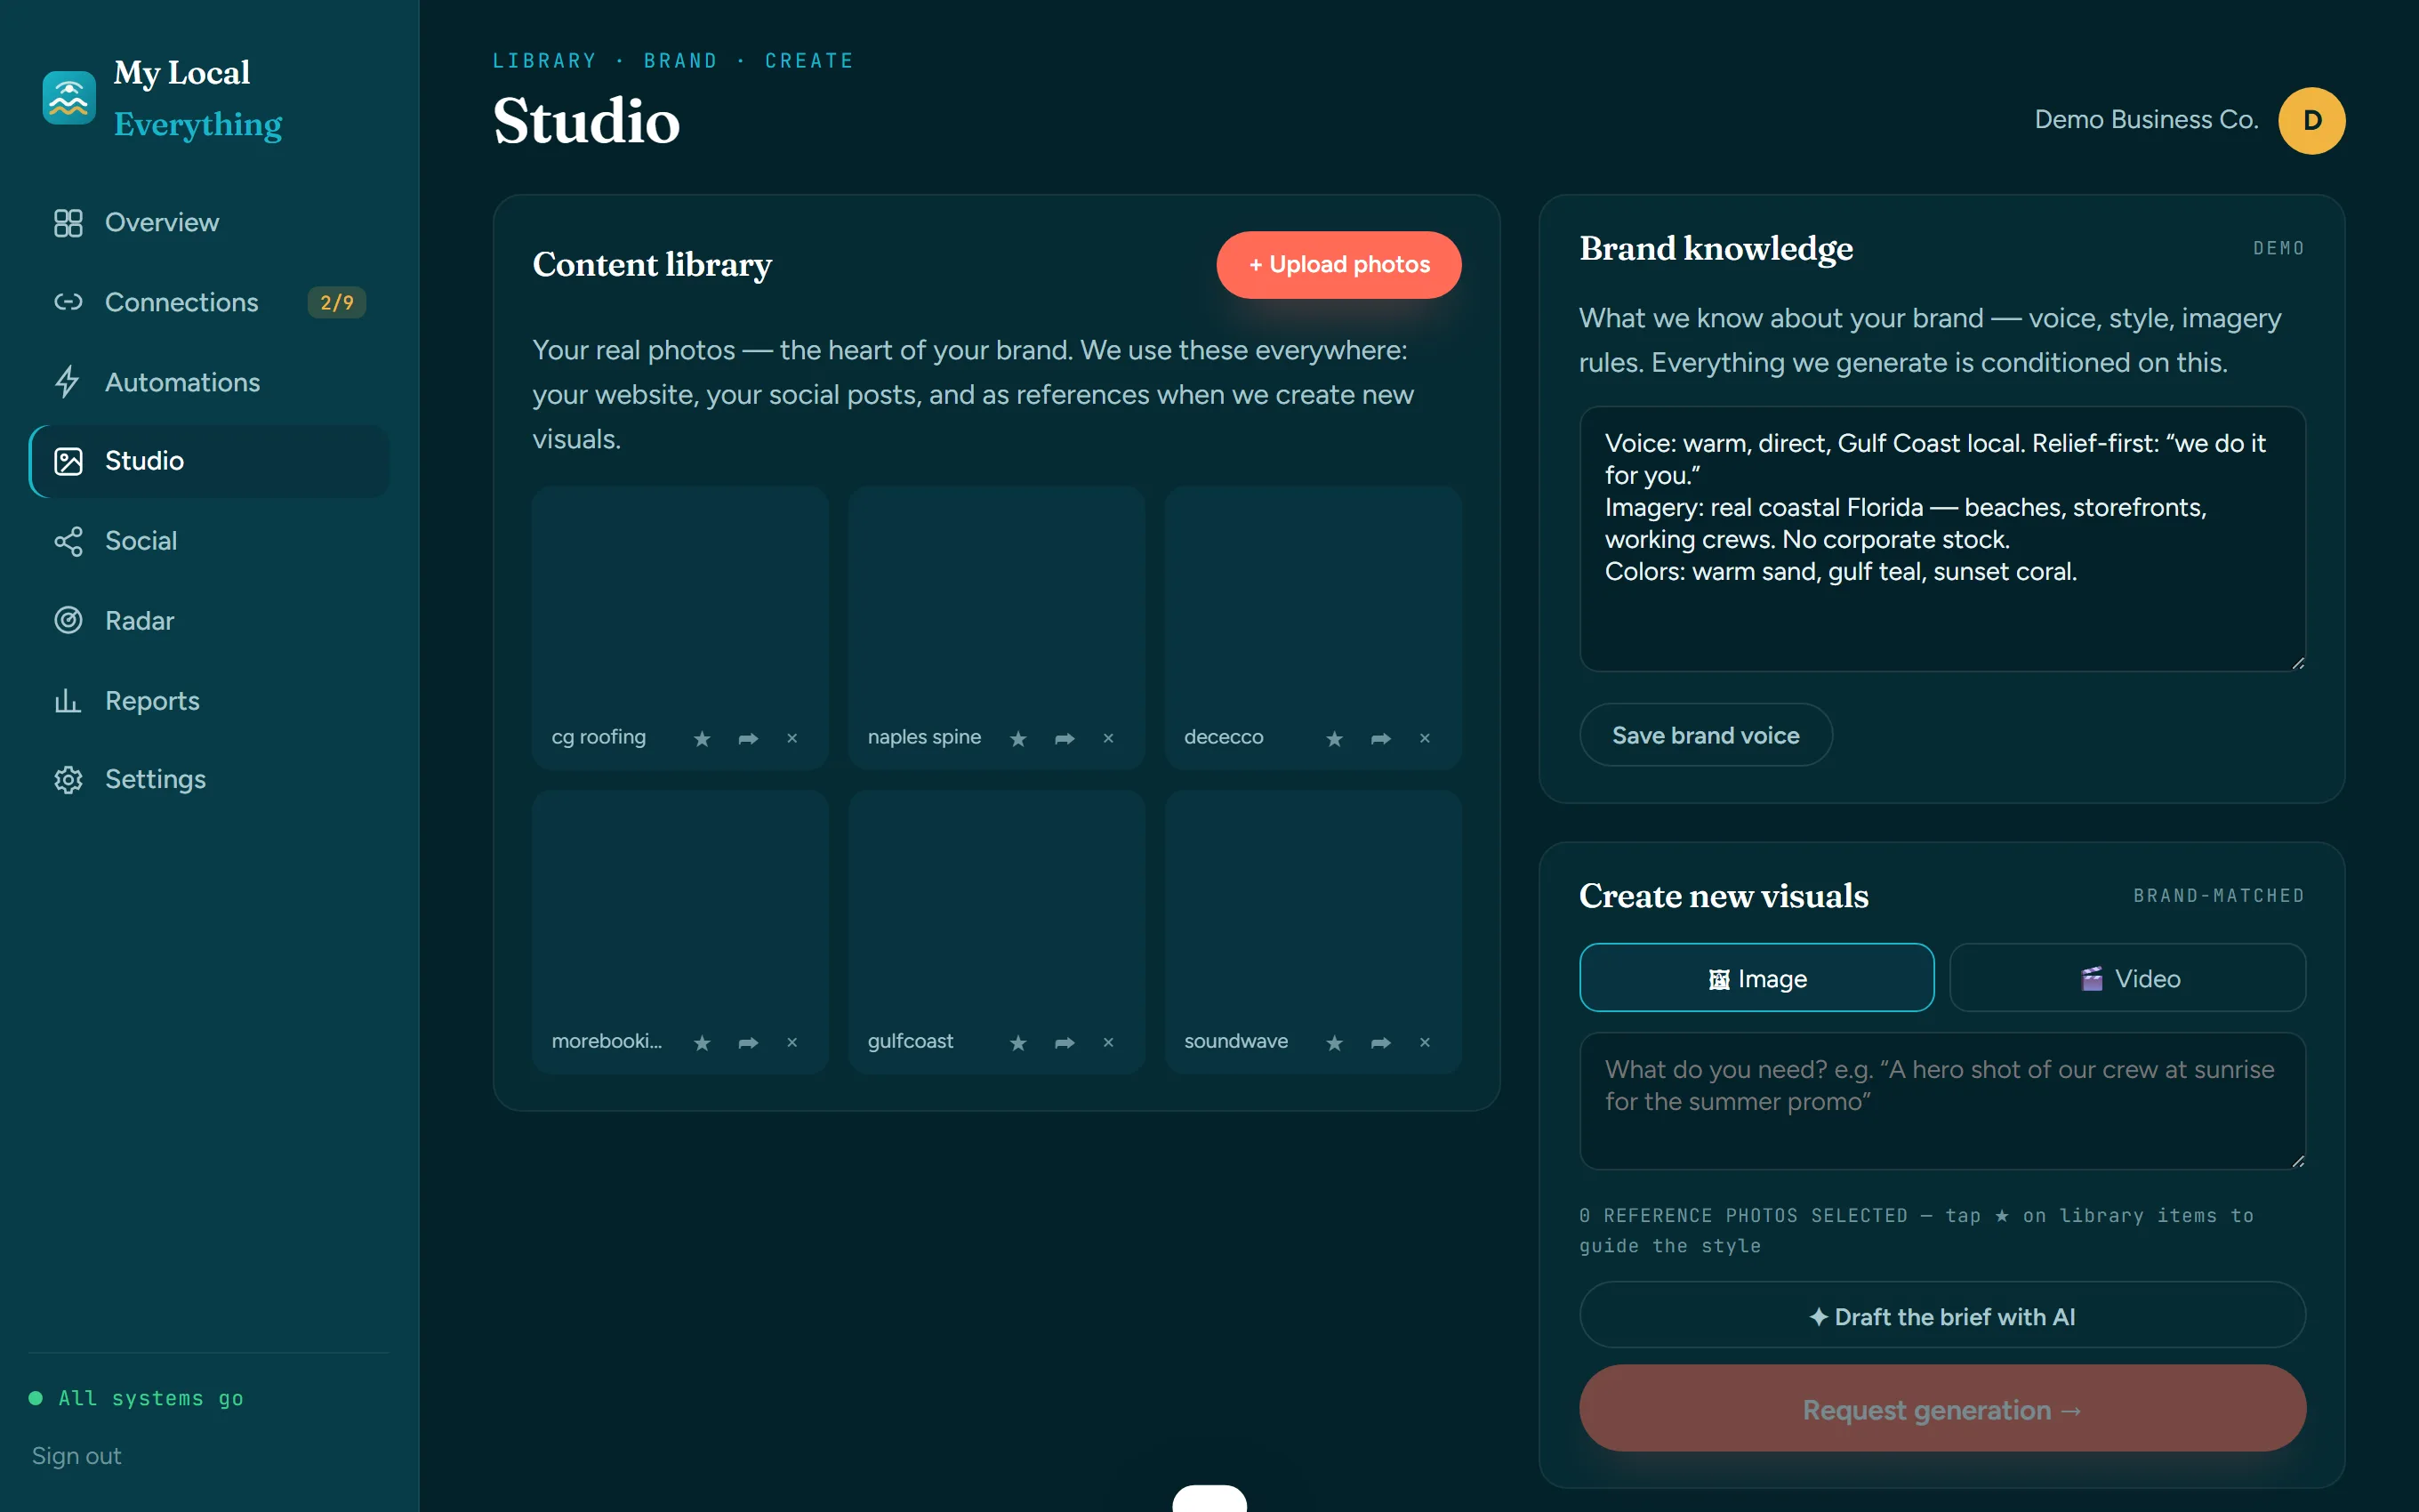Focus the What do you need prompt field
Screen dimensions: 2419x1512
pyautogui.click(x=1942, y=1101)
